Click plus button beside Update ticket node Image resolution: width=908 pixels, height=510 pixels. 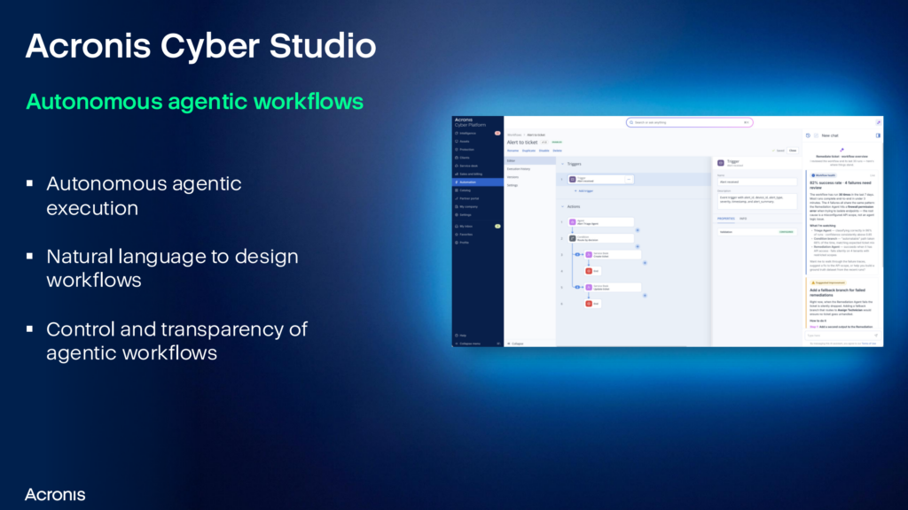tap(645, 296)
